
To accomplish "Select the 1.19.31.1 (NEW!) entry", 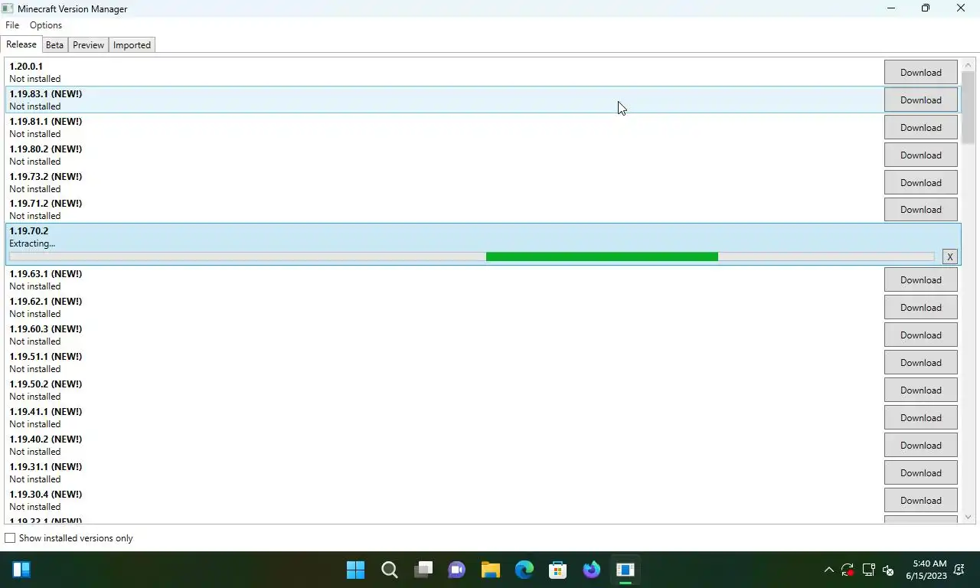I will click(x=482, y=473).
